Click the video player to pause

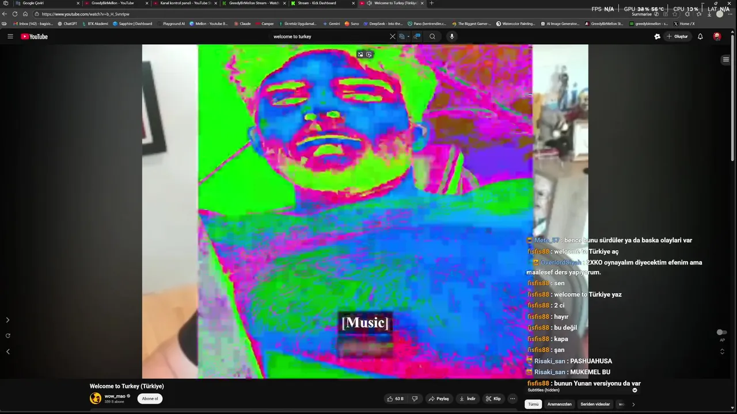tap(365, 211)
